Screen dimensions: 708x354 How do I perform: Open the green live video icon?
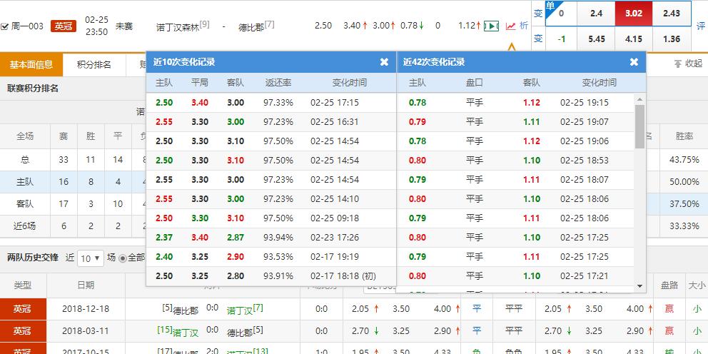click(491, 26)
